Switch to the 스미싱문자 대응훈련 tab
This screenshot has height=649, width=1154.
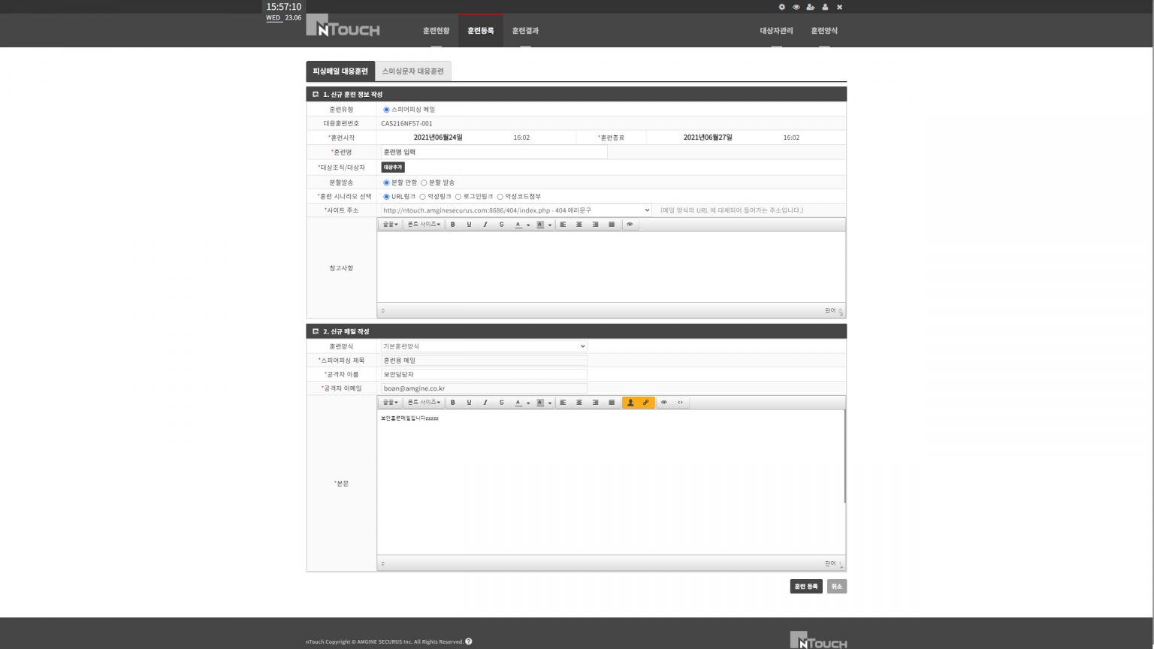(412, 71)
